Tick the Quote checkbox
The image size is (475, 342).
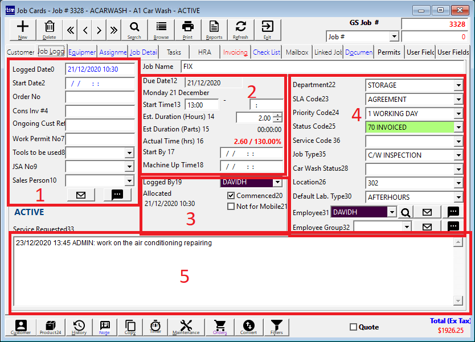pyautogui.click(x=353, y=327)
